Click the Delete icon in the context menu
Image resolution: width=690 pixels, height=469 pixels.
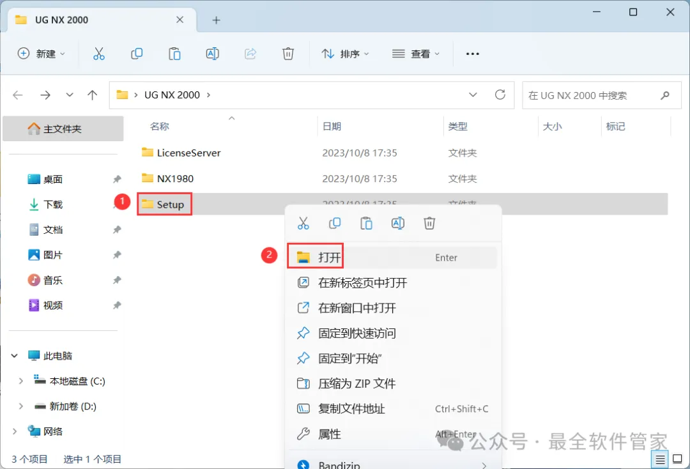point(429,223)
